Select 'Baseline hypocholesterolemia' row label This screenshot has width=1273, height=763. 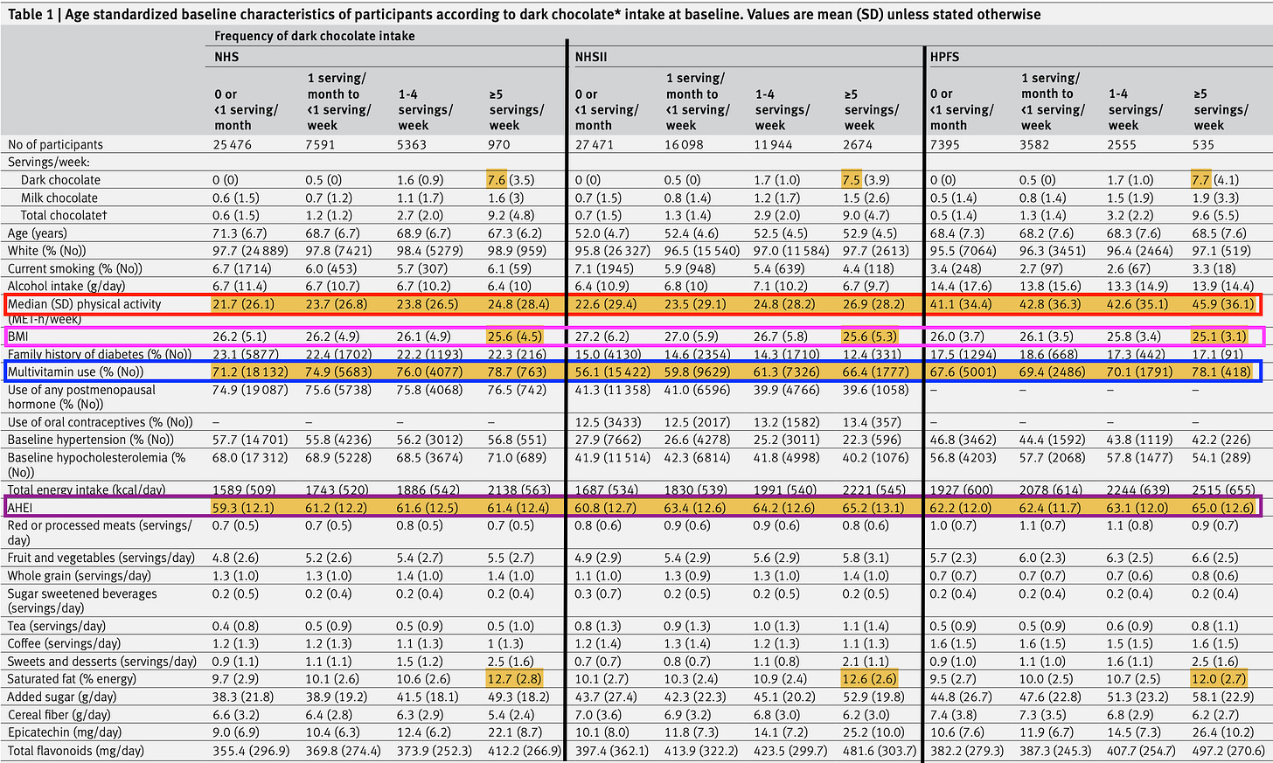click(96, 464)
